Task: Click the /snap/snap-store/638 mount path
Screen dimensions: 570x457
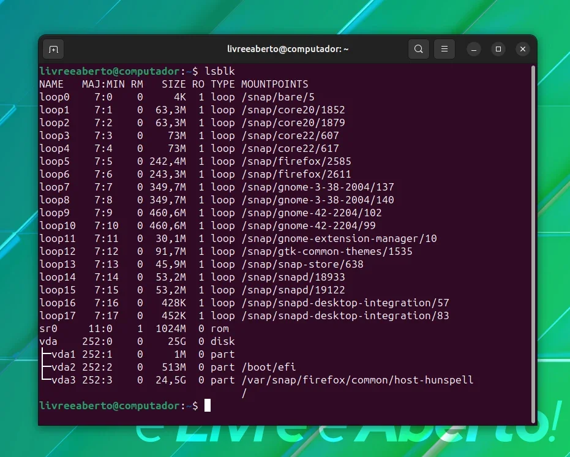Action: [302, 265]
